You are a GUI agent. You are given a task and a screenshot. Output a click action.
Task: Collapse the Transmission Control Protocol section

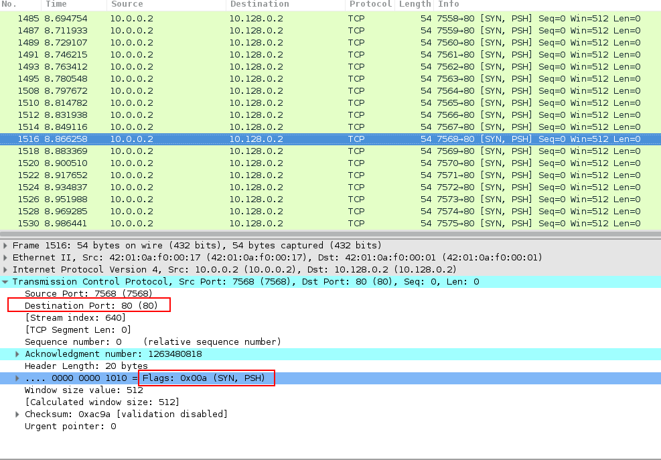pyautogui.click(x=5, y=282)
